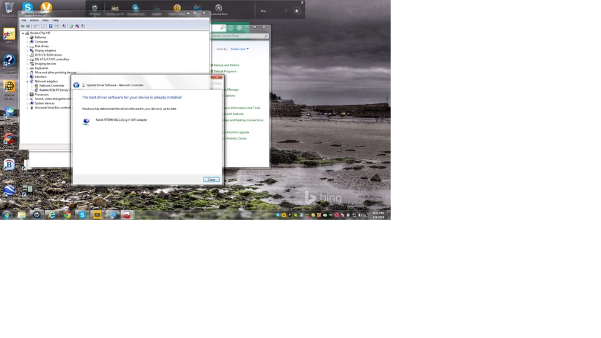
Task: Click the Windows Start button
Action: pyautogui.click(x=6, y=215)
